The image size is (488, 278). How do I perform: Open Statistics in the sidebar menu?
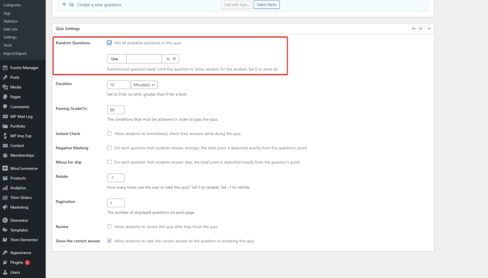[10, 21]
